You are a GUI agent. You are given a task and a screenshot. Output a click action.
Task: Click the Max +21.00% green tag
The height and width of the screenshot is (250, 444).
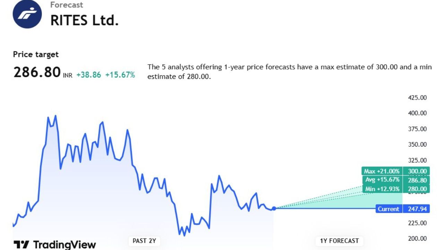click(x=382, y=171)
